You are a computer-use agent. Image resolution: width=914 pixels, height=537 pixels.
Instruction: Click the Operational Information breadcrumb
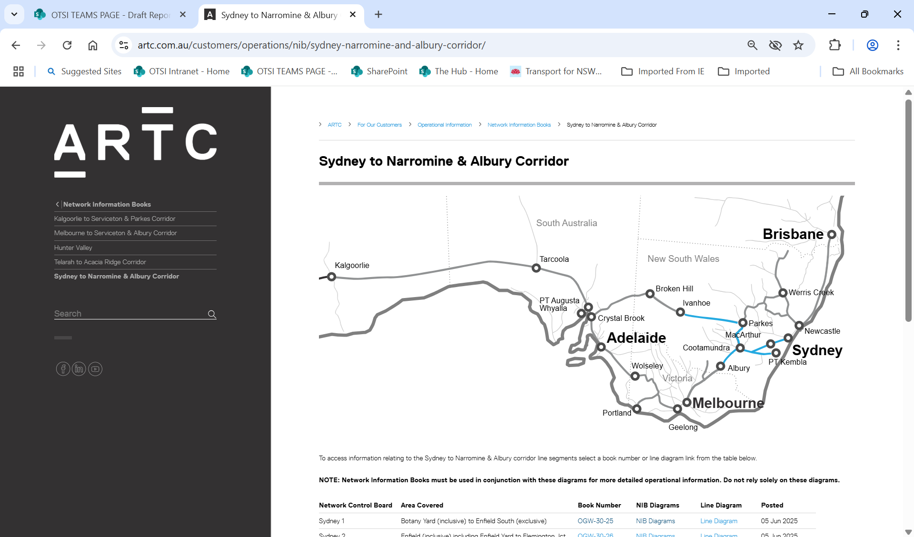445,125
